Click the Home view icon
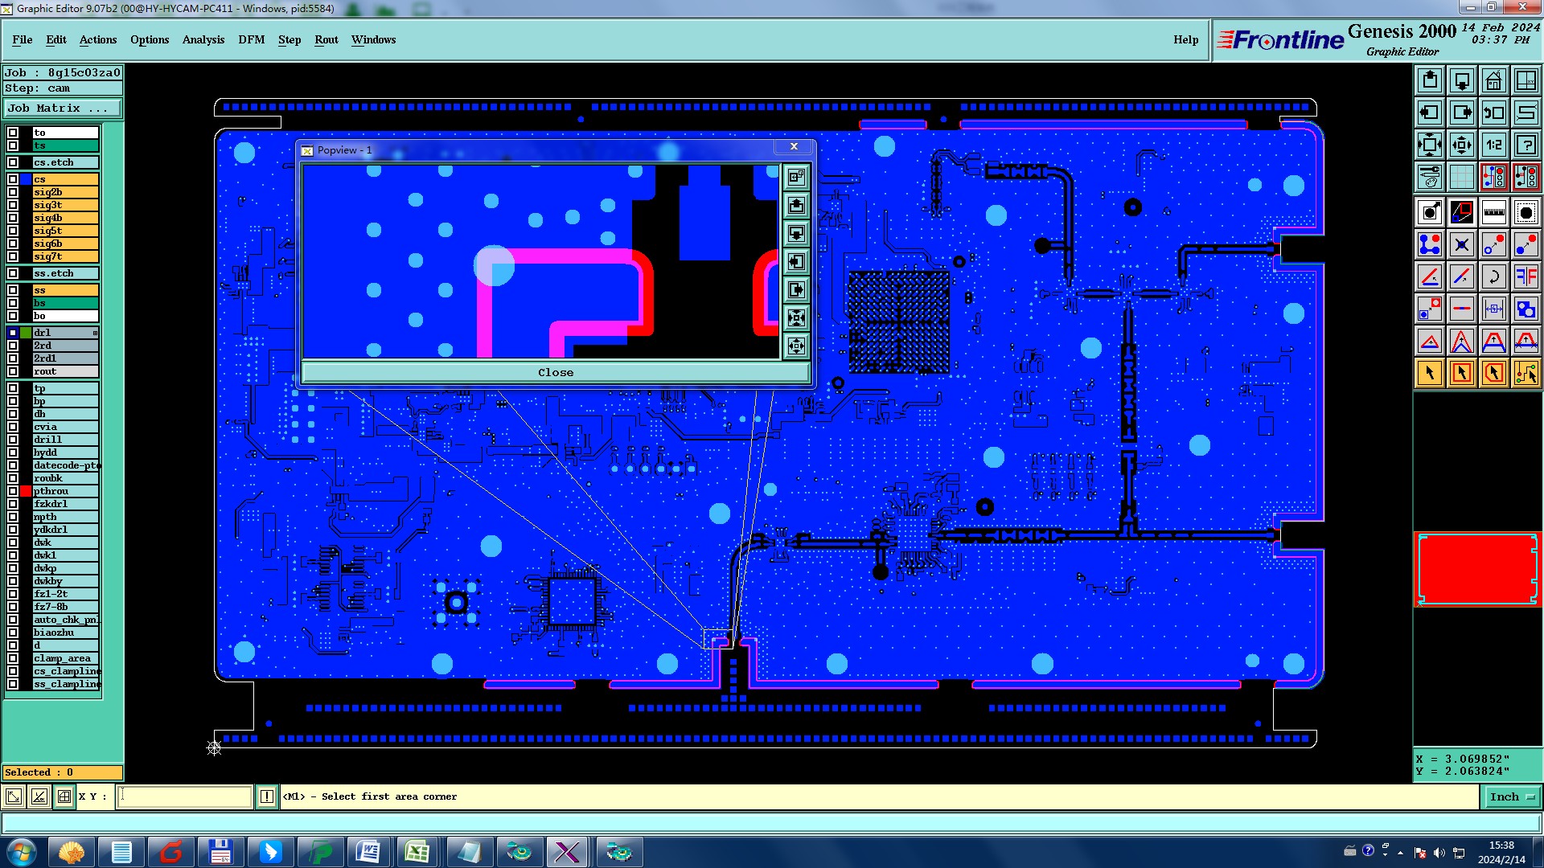The height and width of the screenshot is (868, 1544). coord(1493,80)
